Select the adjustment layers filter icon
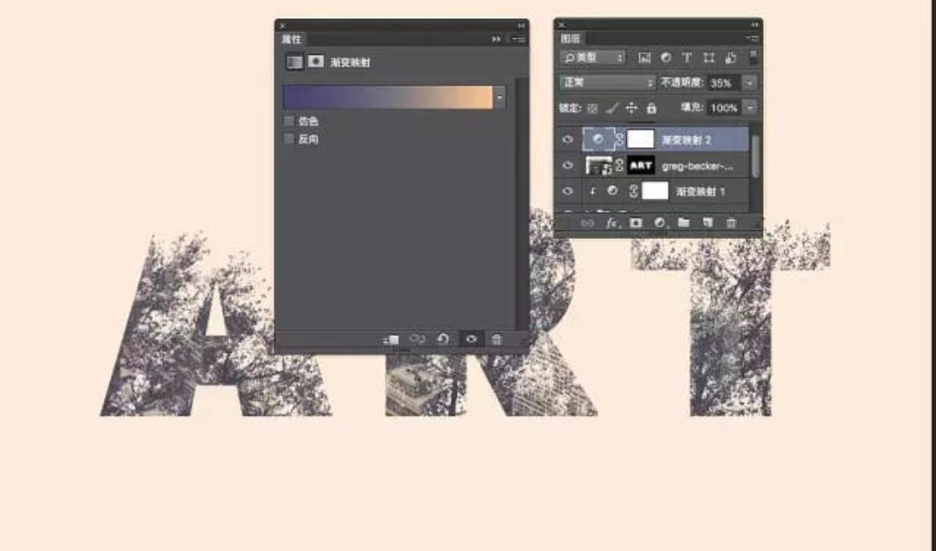This screenshot has height=551, width=936. pos(666,56)
